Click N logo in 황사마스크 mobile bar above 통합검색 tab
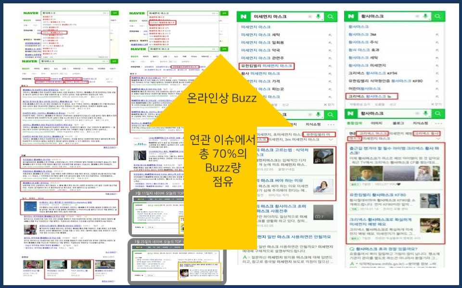 (351, 113)
